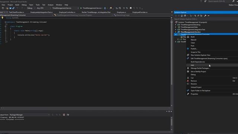Click the red X Remove icon
The image size is (238, 134).
point(188,81)
